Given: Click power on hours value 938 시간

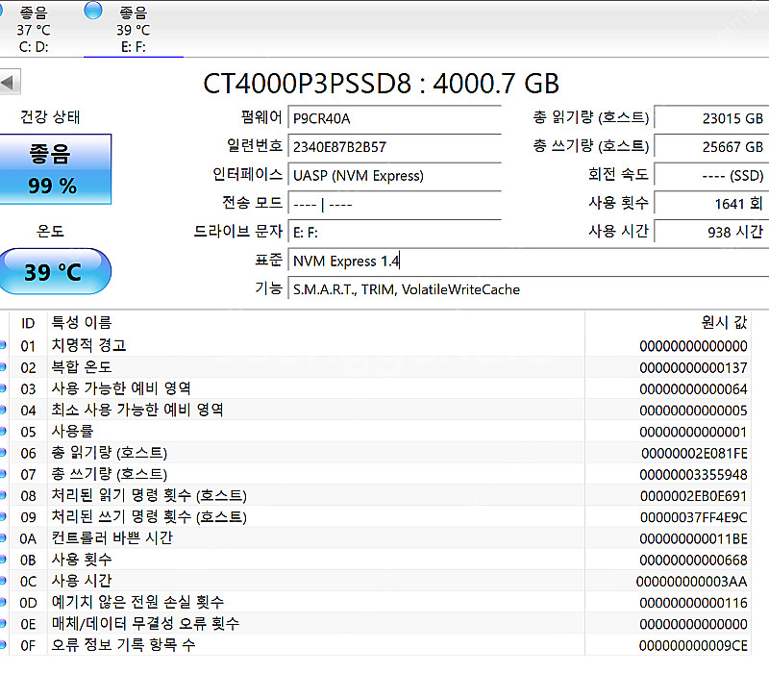Looking at the screenshot, I should click(x=711, y=233).
